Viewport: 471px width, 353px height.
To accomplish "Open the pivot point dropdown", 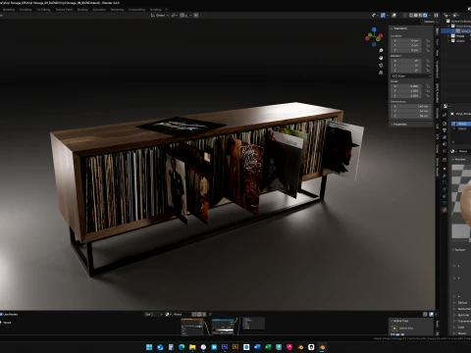I will tap(175, 16).
